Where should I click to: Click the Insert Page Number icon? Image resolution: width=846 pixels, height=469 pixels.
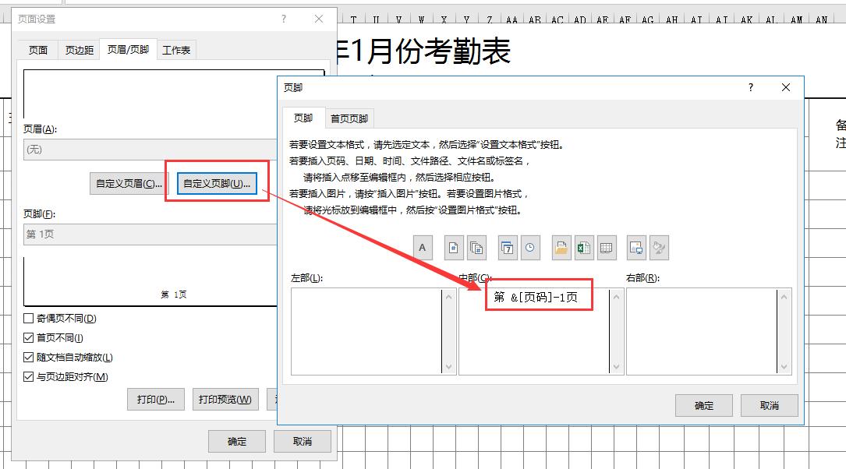453,247
